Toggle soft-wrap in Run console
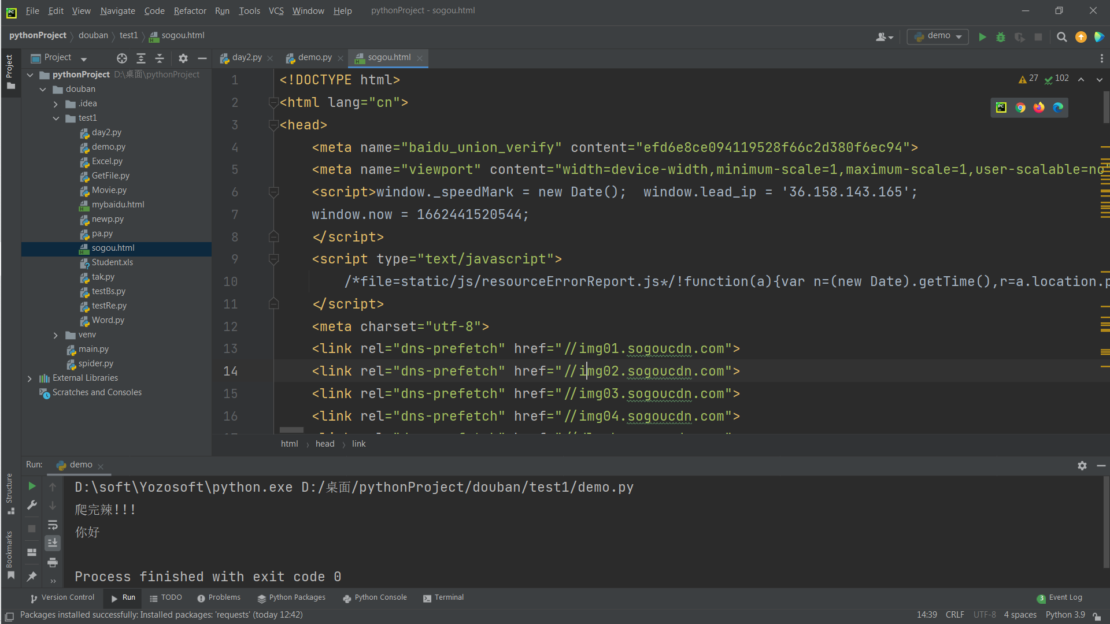This screenshot has width=1110, height=624. [53, 525]
